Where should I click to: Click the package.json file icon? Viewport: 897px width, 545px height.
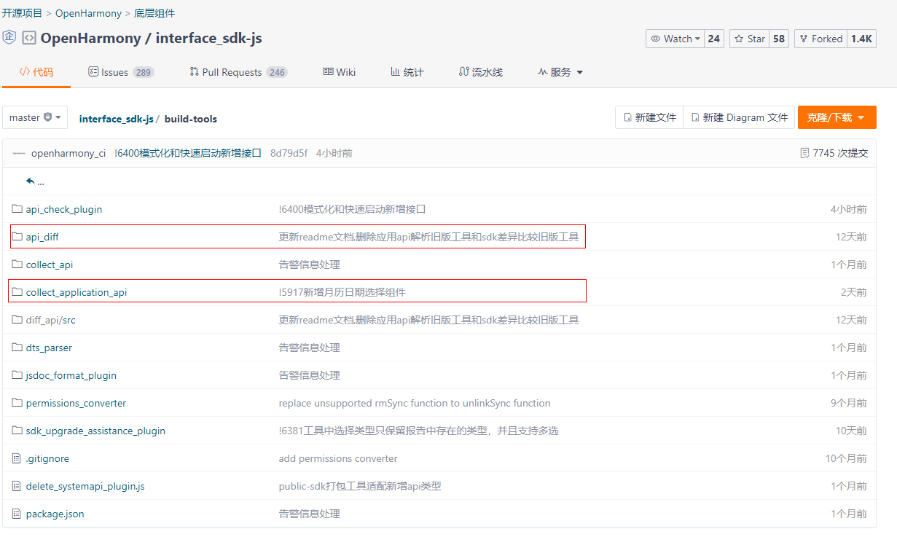[x=17, y=514]
